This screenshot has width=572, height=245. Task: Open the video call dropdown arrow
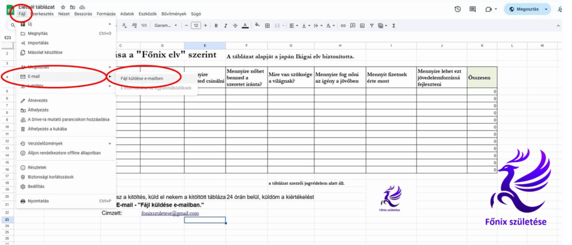[496, 9]
